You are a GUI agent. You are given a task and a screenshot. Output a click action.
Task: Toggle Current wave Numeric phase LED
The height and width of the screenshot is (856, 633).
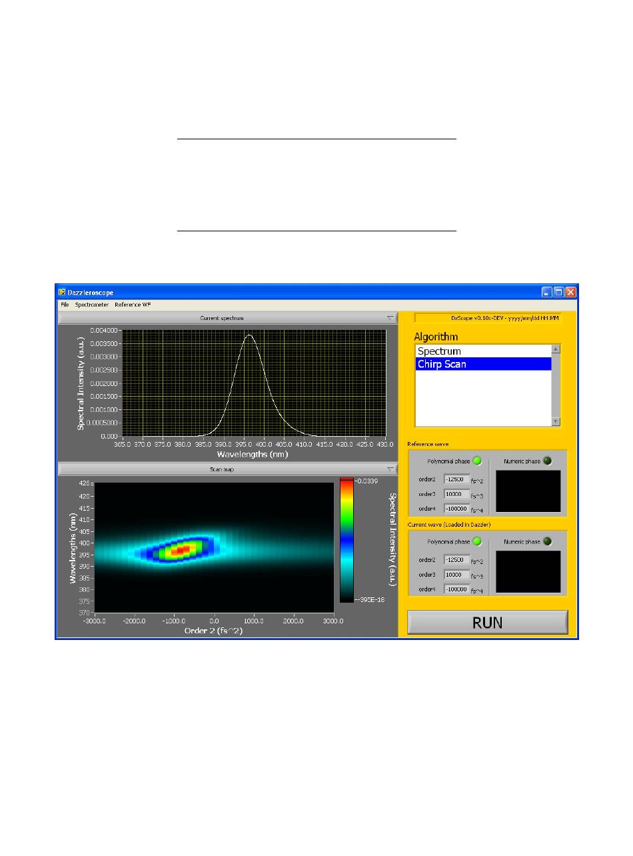point(548,542)
